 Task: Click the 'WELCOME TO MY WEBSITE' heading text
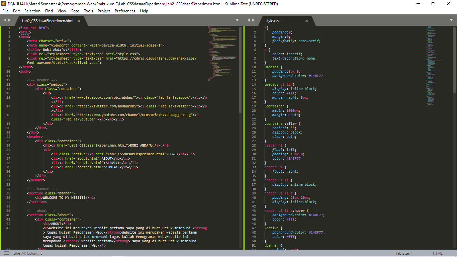64,197
